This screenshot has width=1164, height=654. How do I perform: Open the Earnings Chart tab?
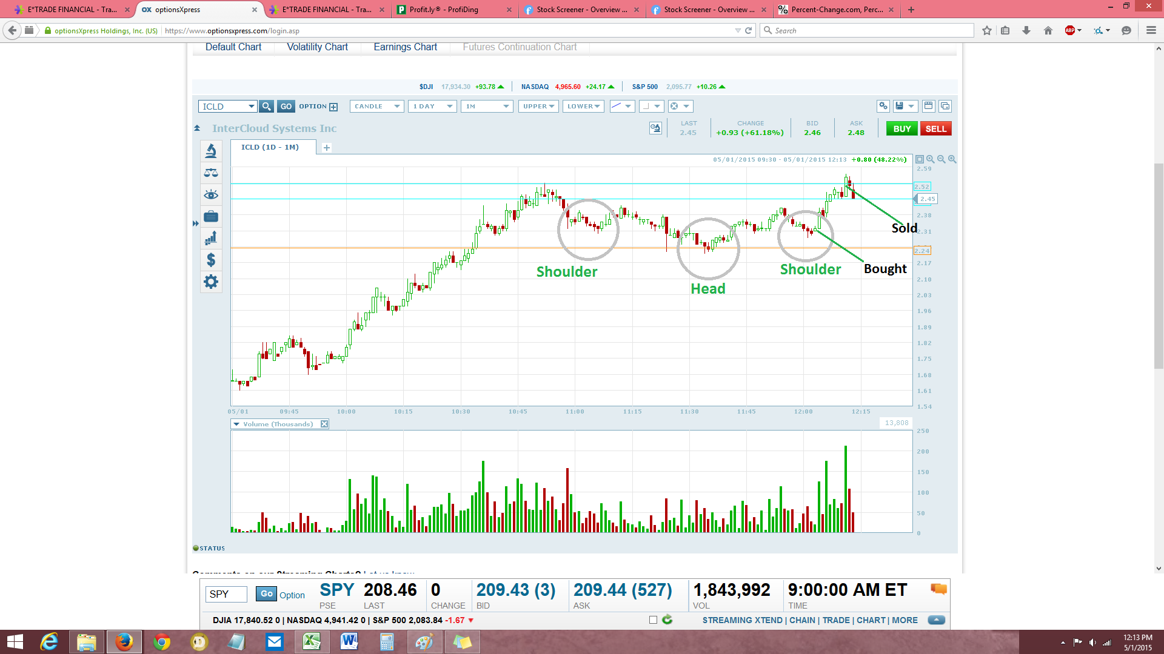405,47
